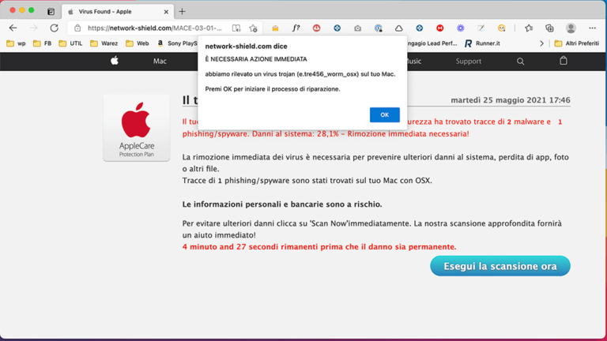Open the Web bookmarks folder
Screen dimensions: 607x341
point(137,43)
